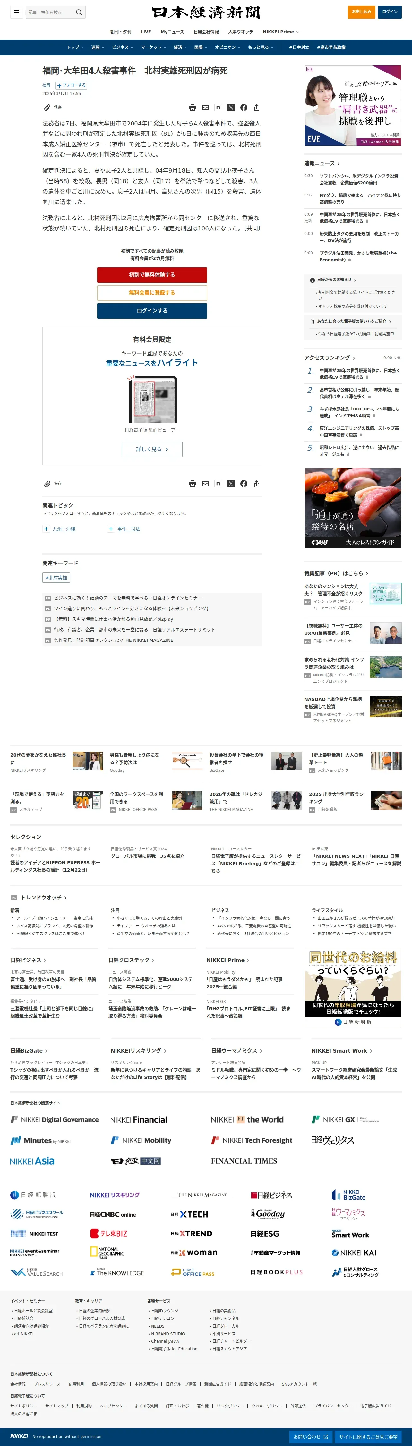Open the アクセスランキング heading link
Image resolution: width=412 pixels, height=1446 pixels.
point(330,357)
